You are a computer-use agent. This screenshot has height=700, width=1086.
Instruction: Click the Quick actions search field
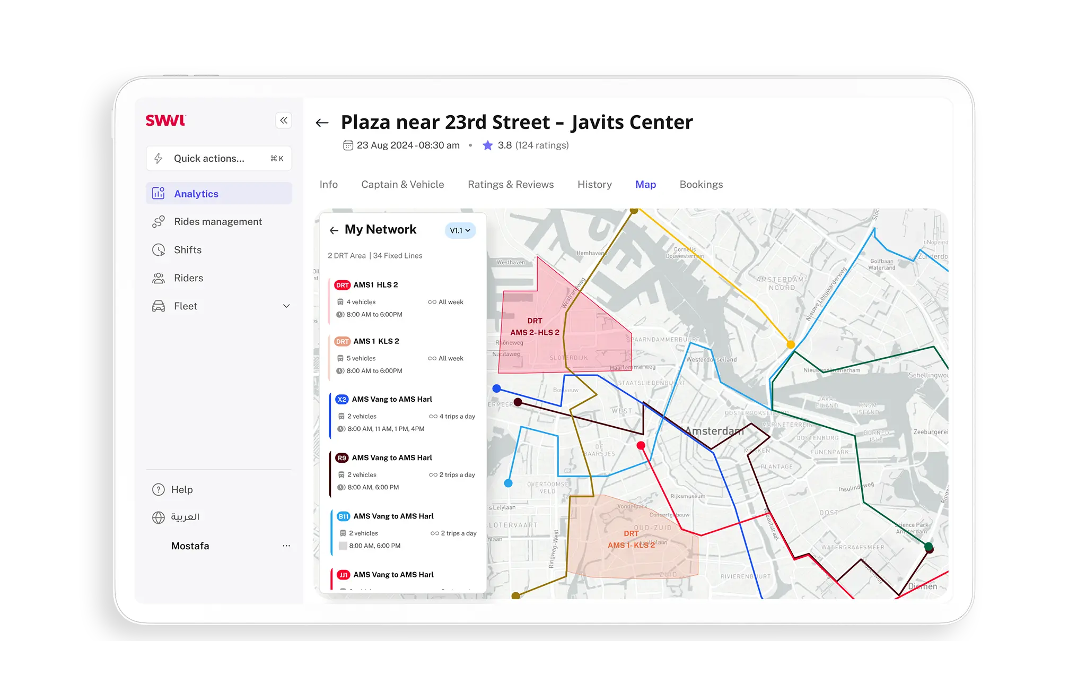pyautogui.click(x=219, y=158)
